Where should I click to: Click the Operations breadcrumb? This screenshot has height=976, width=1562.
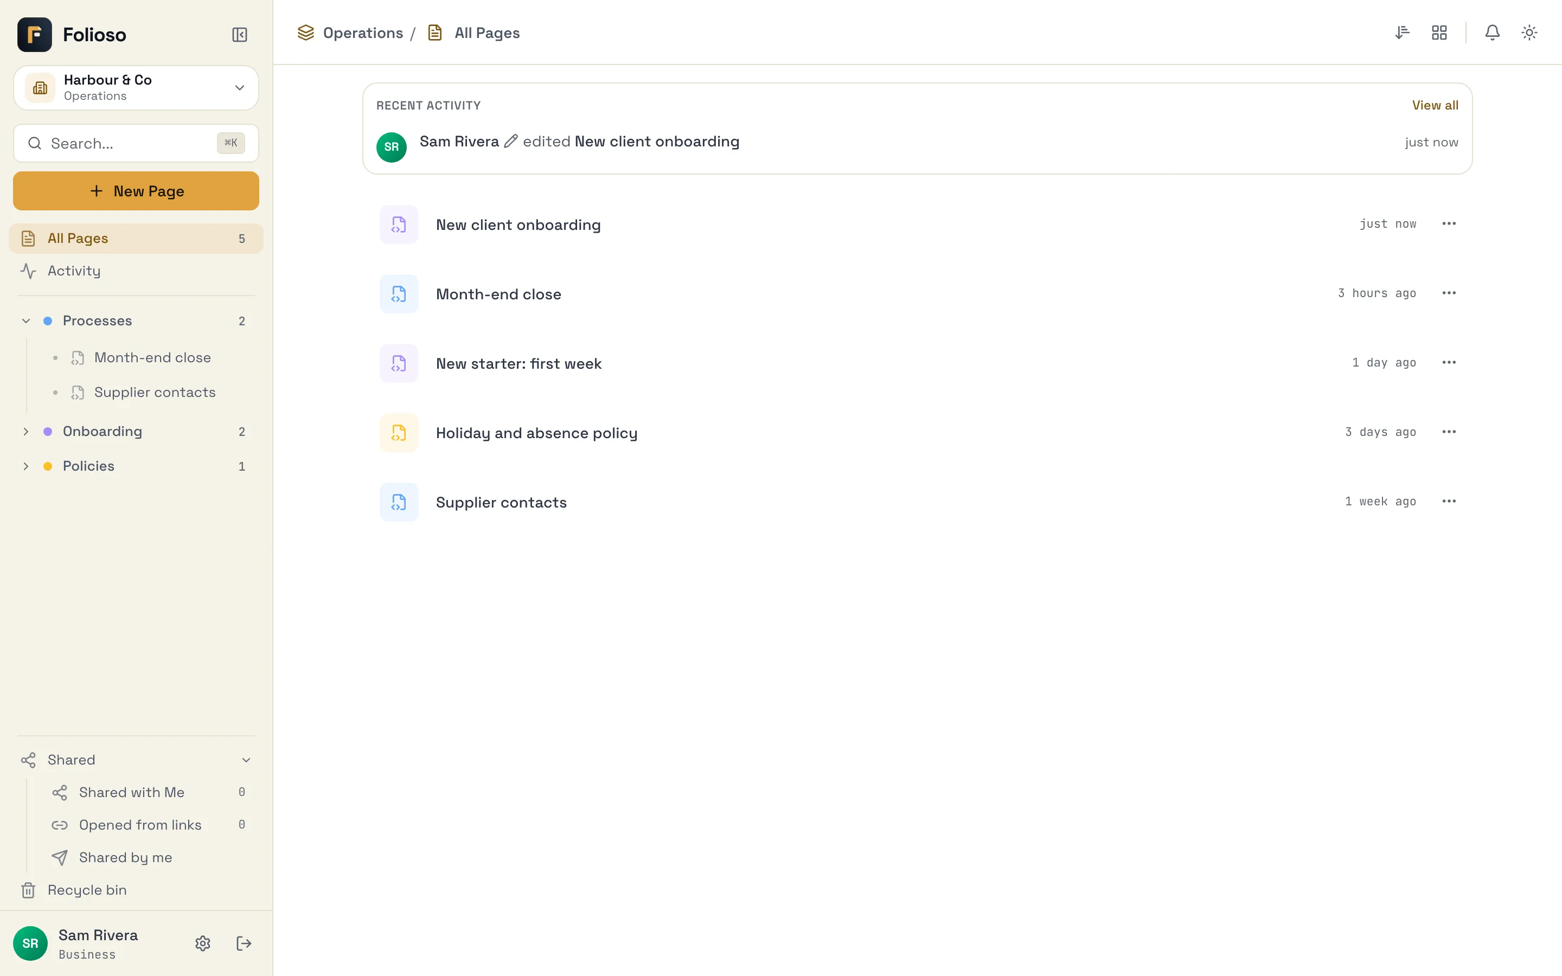363,33
